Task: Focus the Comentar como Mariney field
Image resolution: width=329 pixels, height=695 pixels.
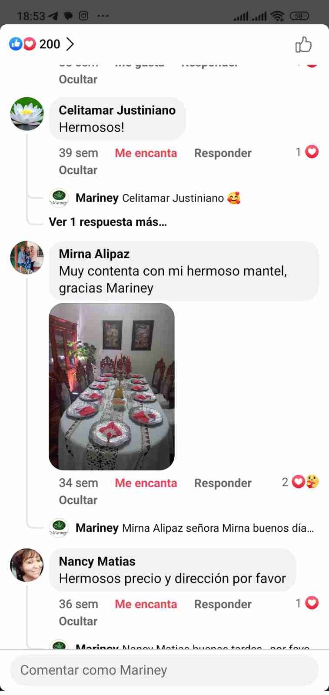Action: [164, 670]
